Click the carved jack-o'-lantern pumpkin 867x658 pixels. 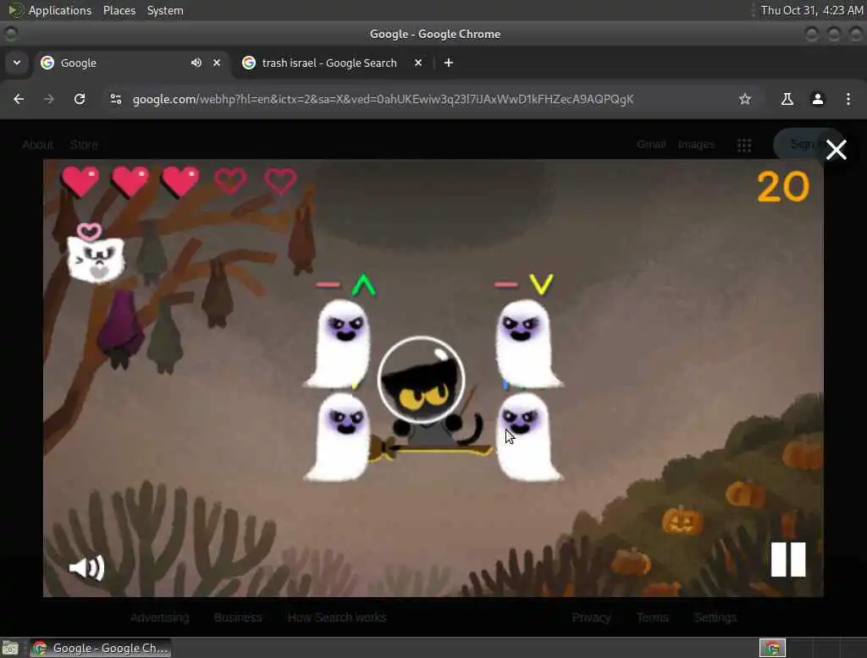click(682, 521)
